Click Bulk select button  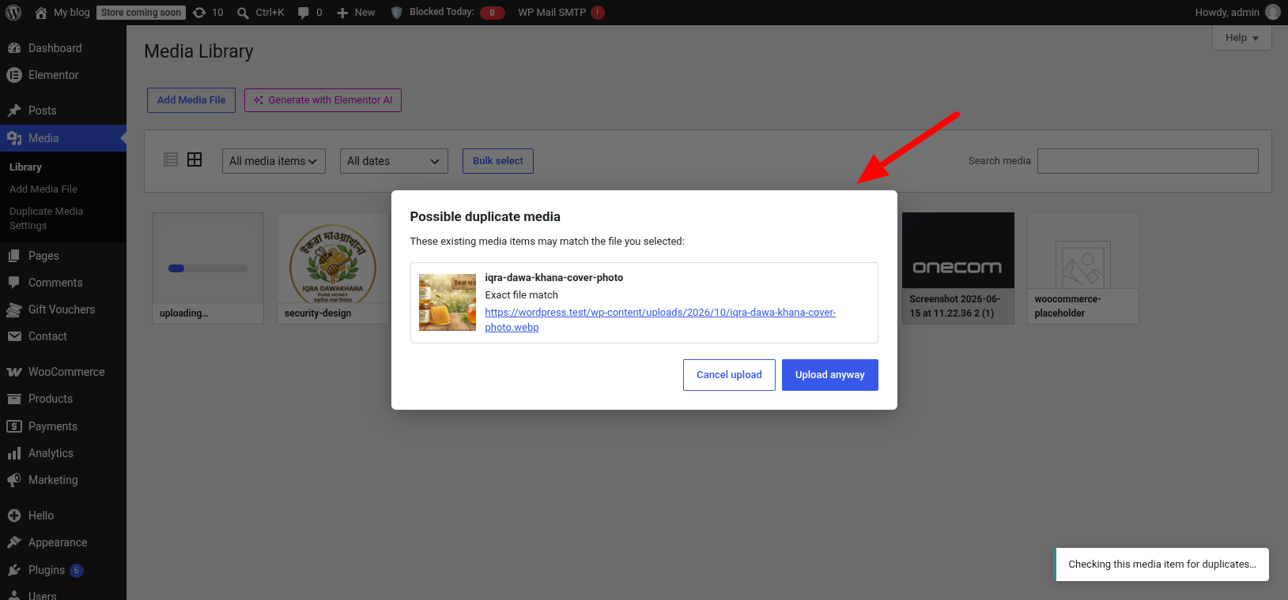pos(498,161)
